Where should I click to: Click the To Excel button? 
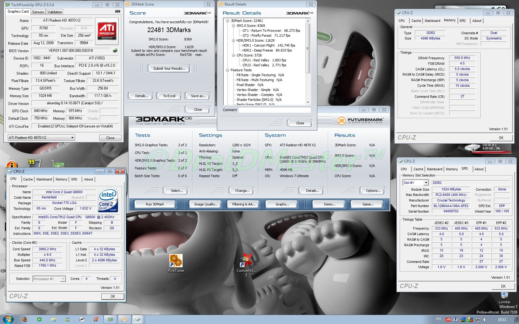169,96
